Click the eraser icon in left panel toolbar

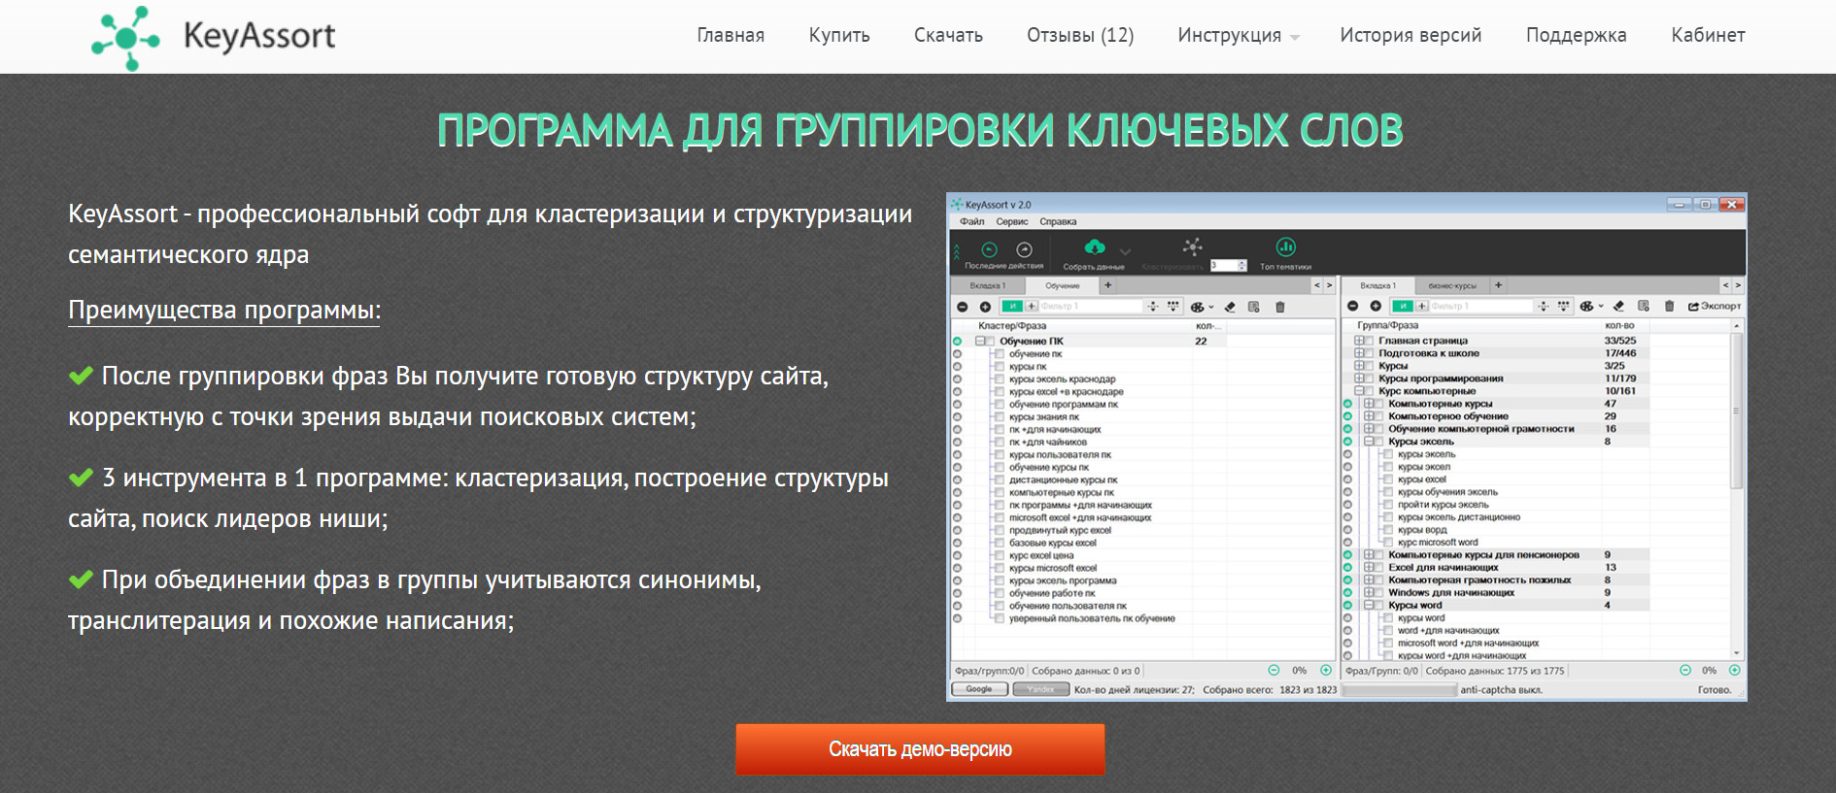tap(1230, 307)
